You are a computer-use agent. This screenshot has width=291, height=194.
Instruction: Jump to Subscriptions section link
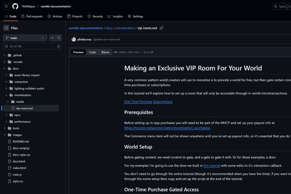click(163, 102)
